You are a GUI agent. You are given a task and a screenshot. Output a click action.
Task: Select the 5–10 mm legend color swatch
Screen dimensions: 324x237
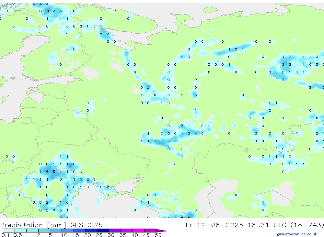point(56,231)
